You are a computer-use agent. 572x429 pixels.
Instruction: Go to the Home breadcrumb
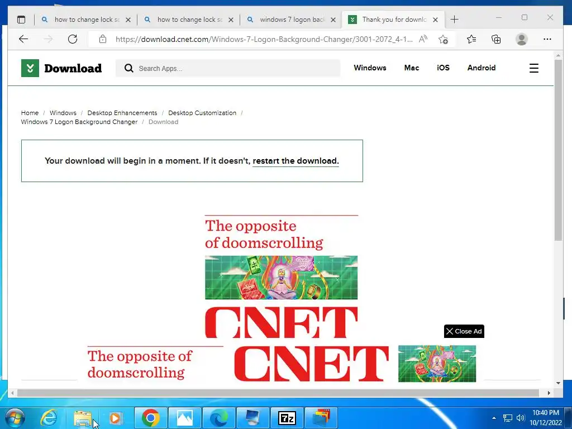point(30,113)
